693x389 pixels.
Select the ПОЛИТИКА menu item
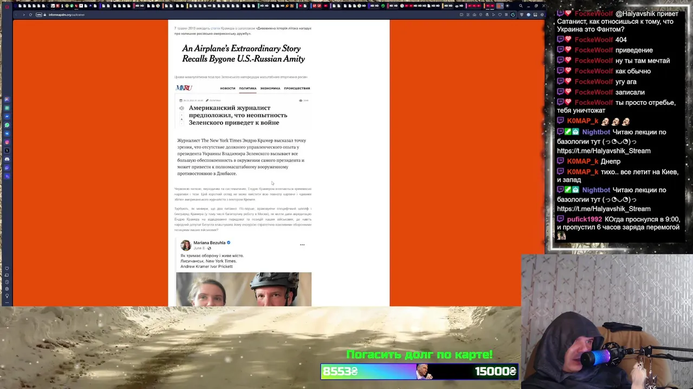pos(247,88)
